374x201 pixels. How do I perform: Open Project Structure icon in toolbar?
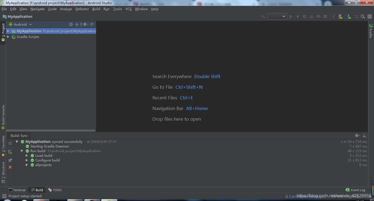click(x=356, y=16)
